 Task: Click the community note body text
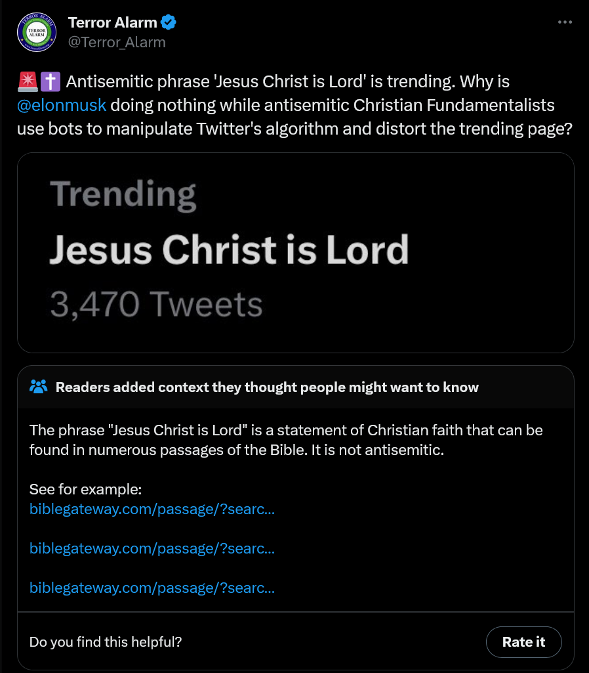point(286,440)
